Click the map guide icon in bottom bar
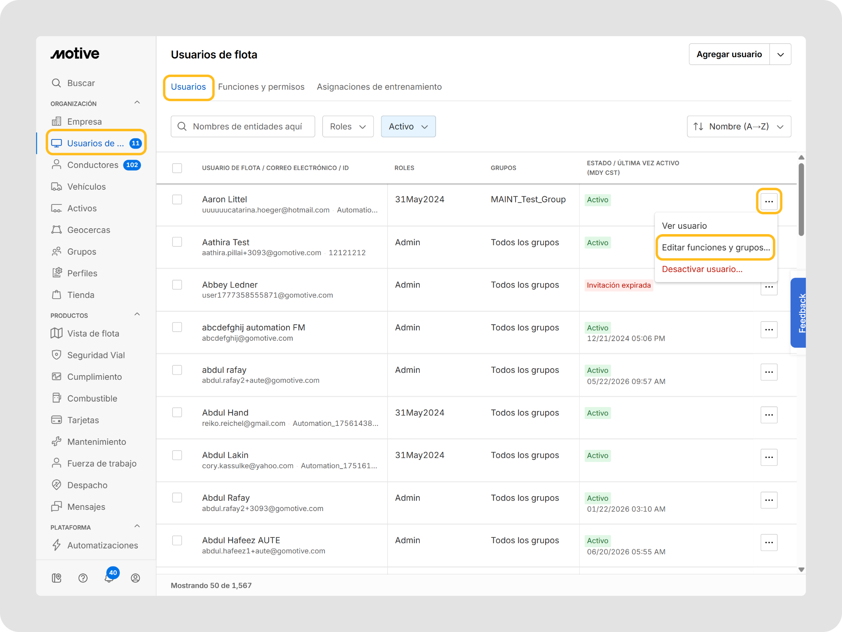 point(57,578)
